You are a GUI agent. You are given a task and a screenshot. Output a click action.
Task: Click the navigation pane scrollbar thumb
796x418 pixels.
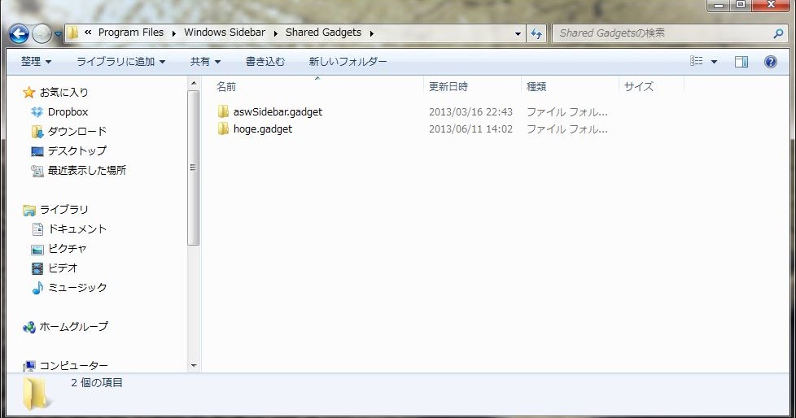pyautogui.click(x=194, y=168)
